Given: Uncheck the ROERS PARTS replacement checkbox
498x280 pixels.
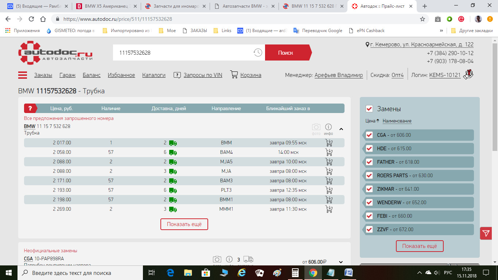Looking at the screenshot, I should [369, 175].
